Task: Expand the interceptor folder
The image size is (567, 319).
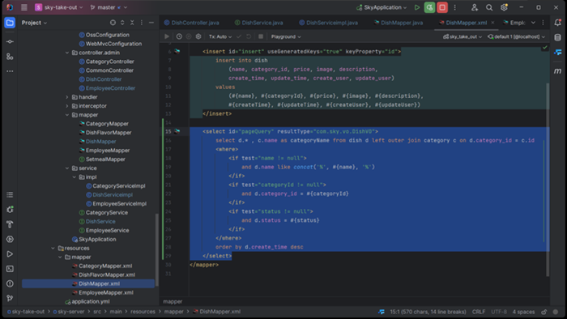Action: 67,106
